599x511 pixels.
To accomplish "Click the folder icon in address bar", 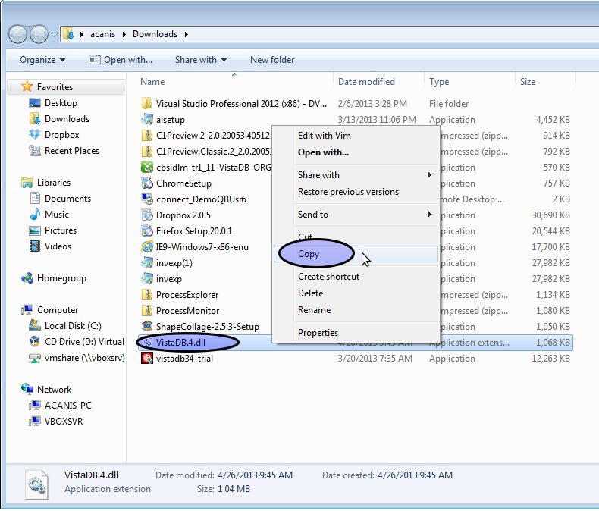I will point(69,34).
